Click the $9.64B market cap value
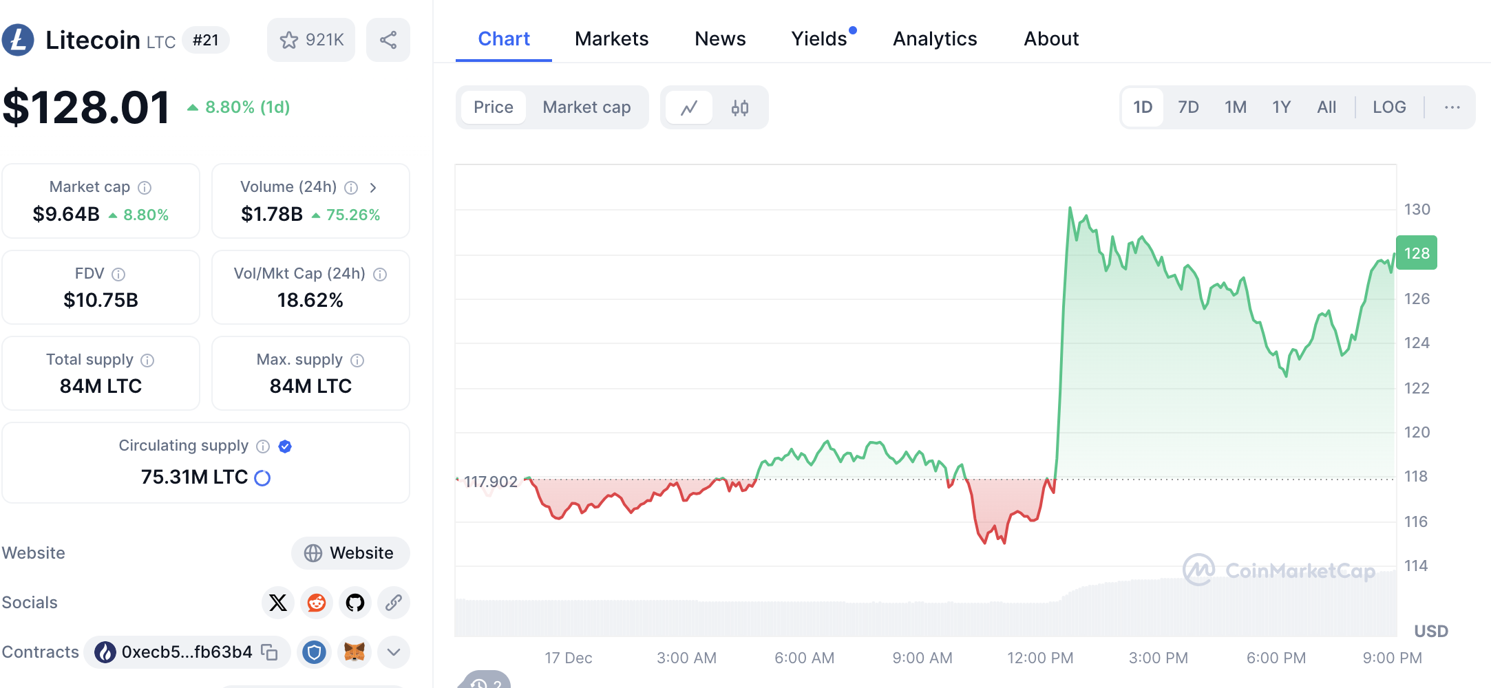Screen dimensions: 1491x688 pos(66,215)
